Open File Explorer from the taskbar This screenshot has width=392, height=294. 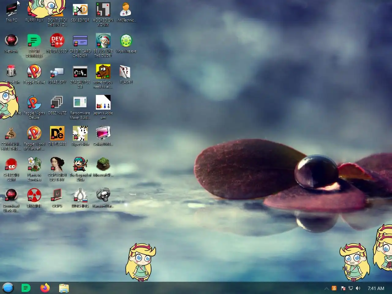click(x=64, y=288)
